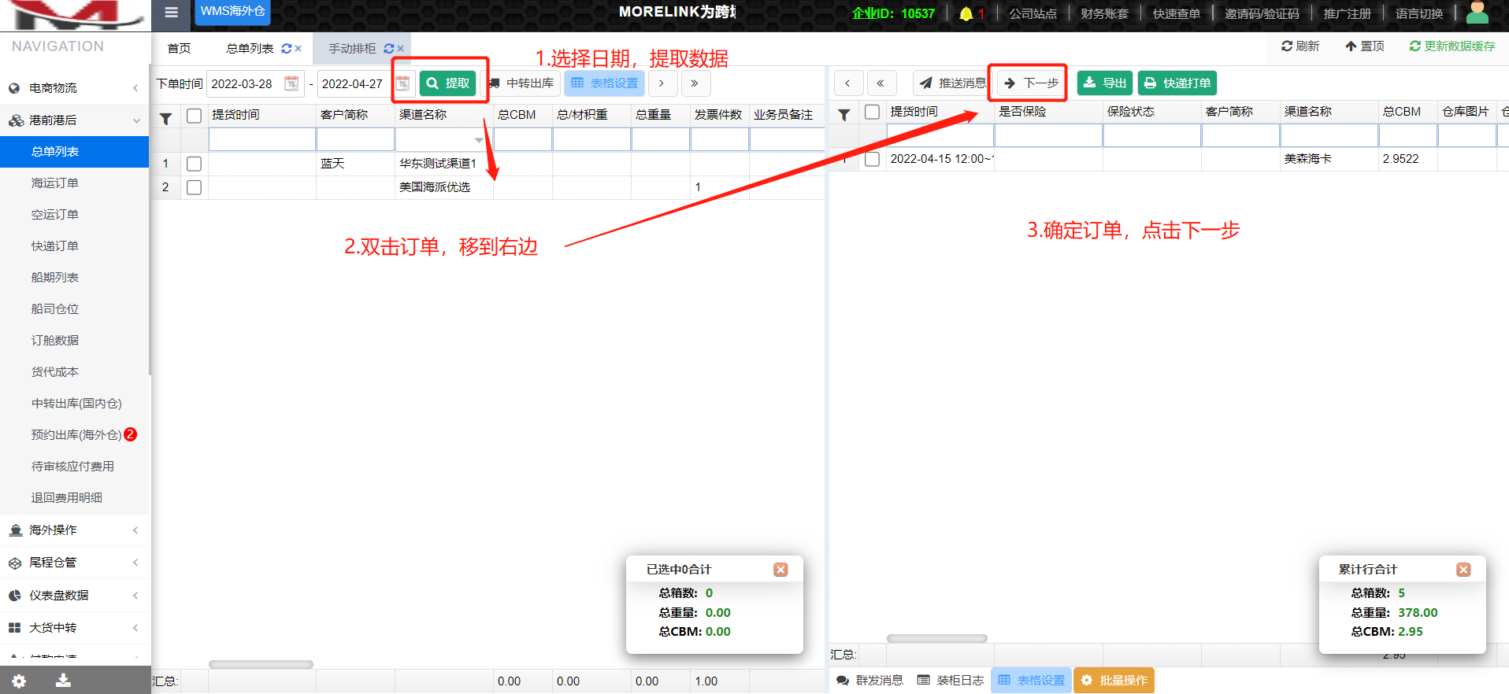Click the 中转出库 button
This screenshot has height=694, width=1509.
tap(521, 83)
